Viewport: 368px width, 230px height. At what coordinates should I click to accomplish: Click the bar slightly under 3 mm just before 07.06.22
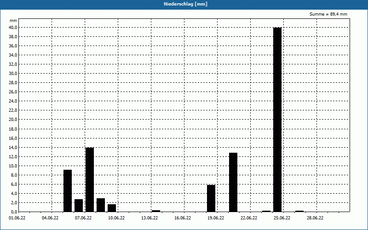[79, 205]
